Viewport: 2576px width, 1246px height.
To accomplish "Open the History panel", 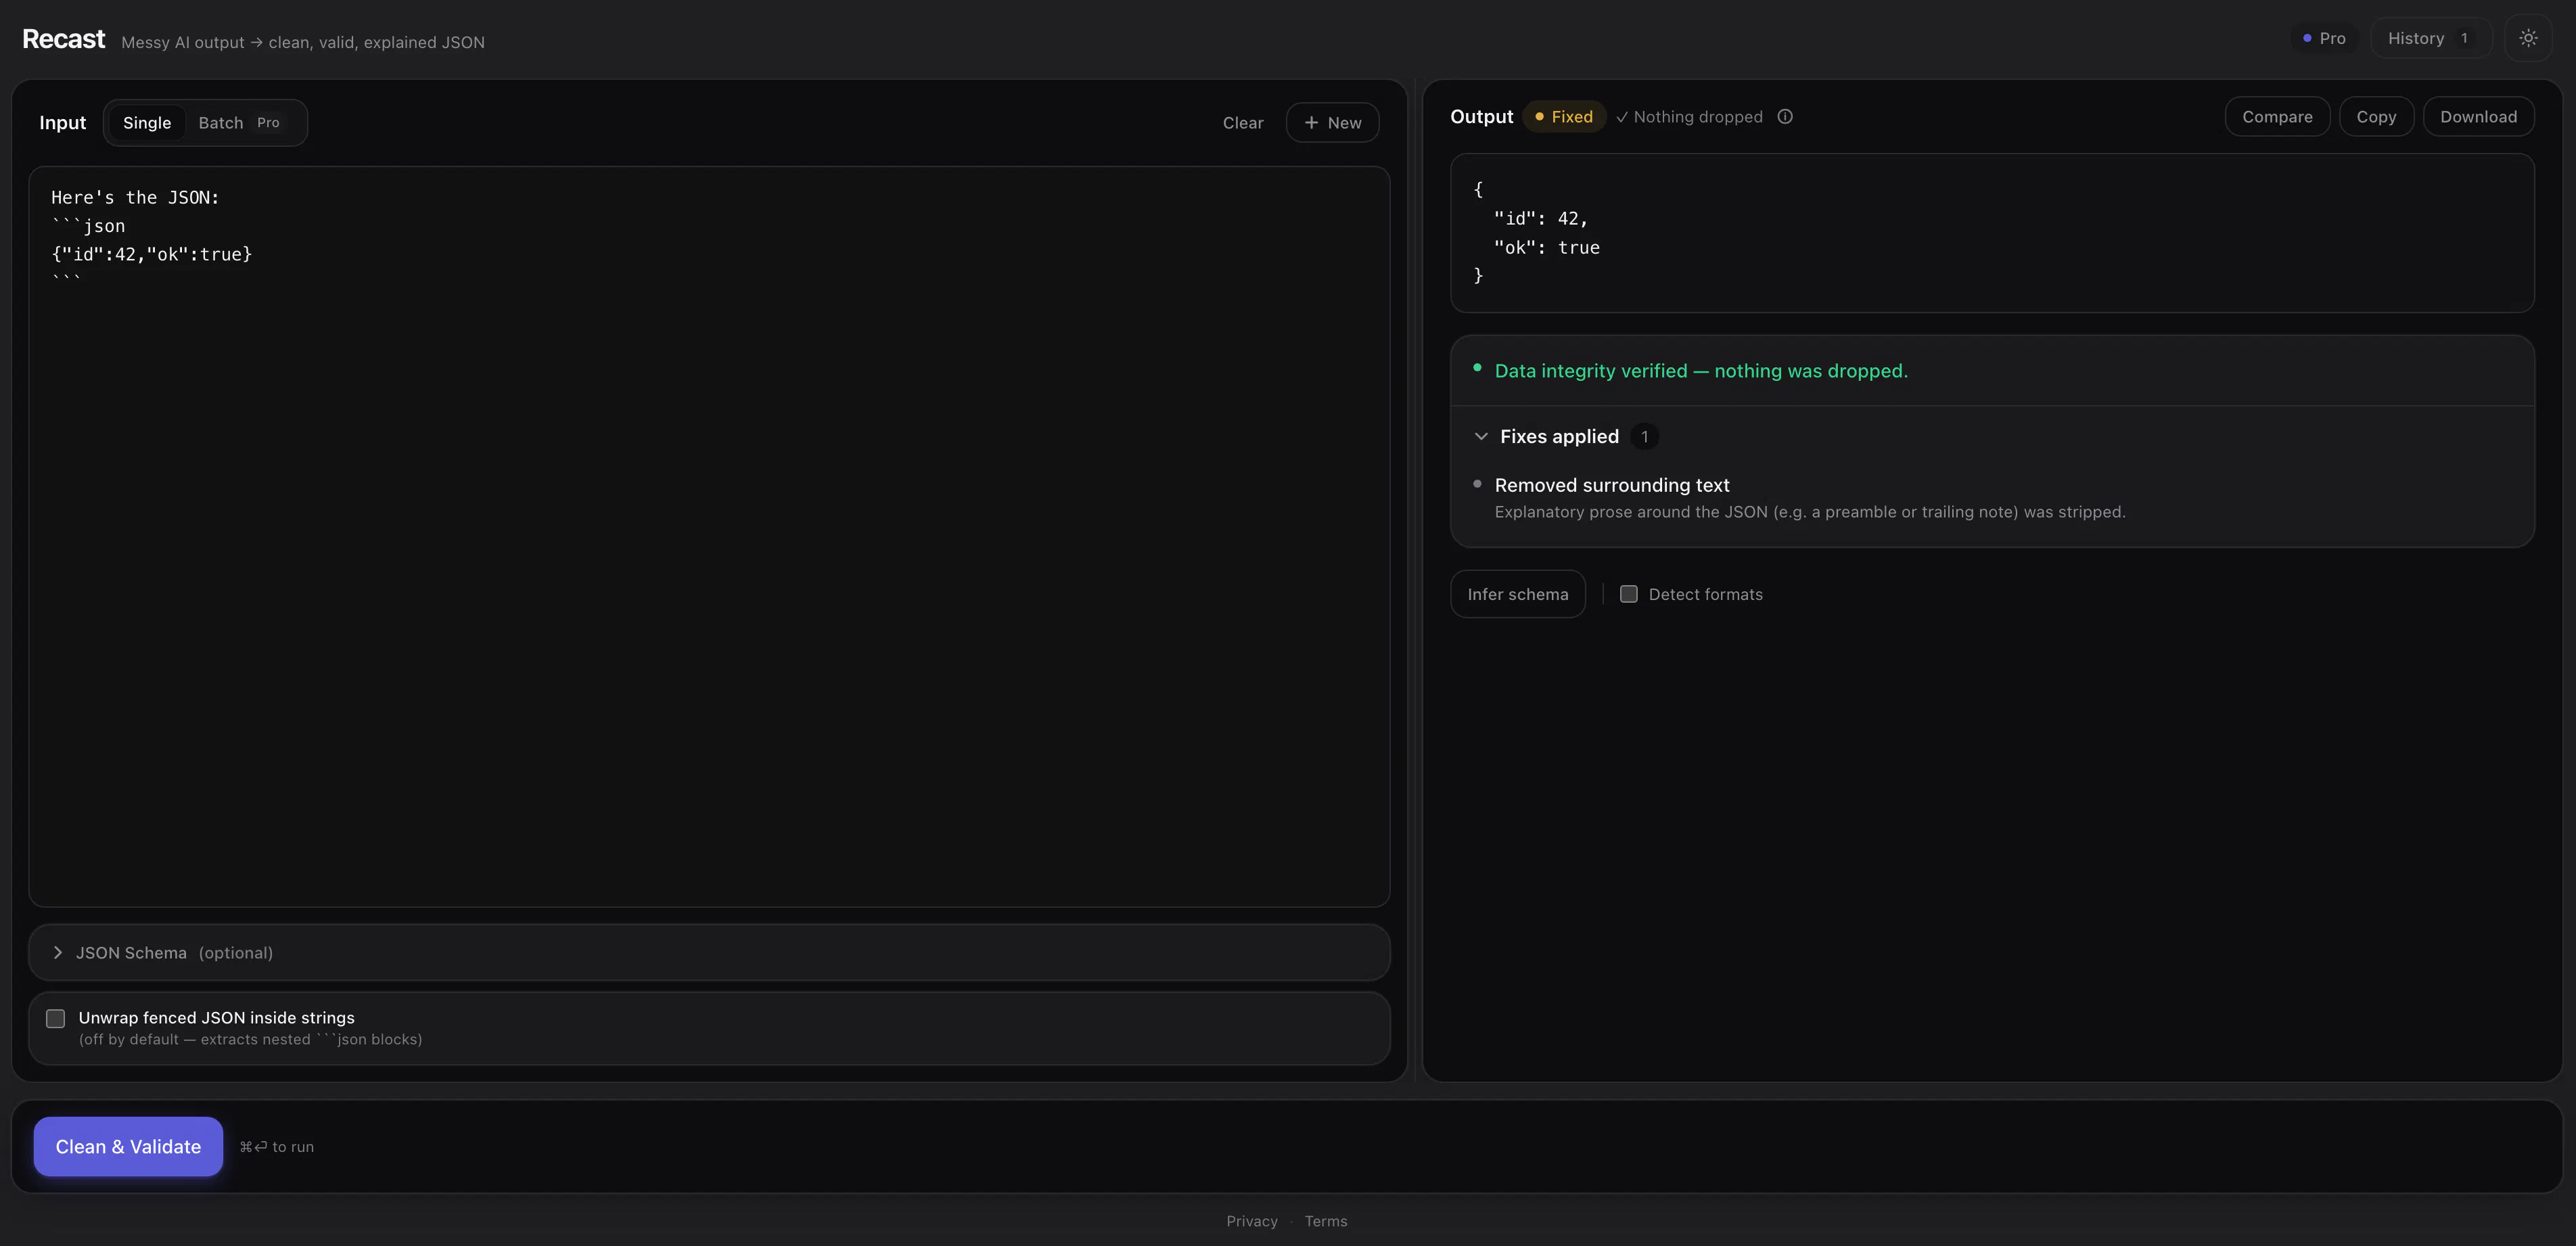I will pyautogui.click(x=2431, y=38).
